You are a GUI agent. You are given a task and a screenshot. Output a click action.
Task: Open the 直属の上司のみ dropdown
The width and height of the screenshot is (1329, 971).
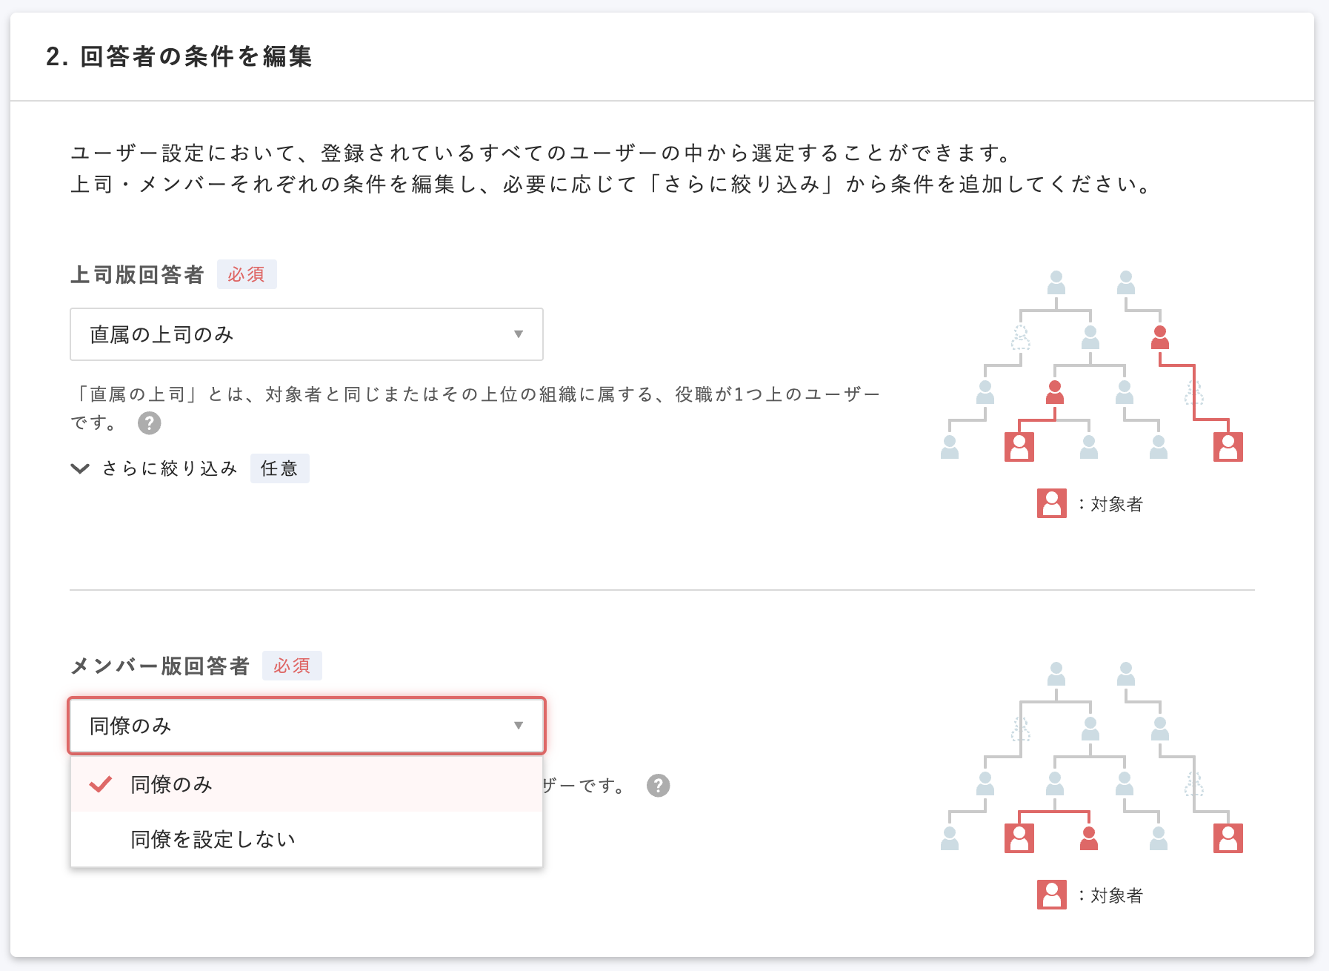[307, 334]
